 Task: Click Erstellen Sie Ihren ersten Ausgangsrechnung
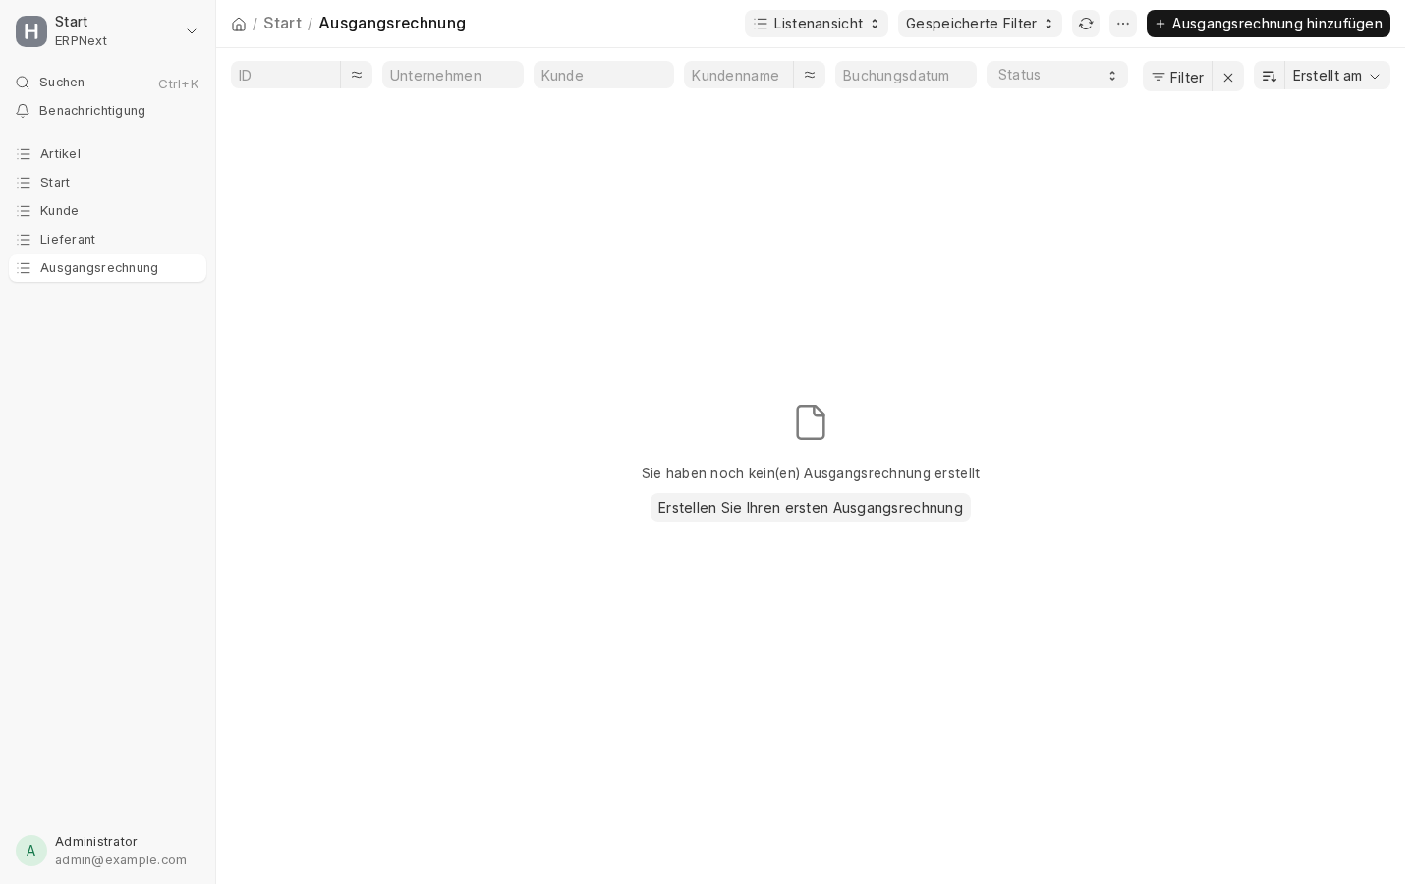(x=811, y=508)
